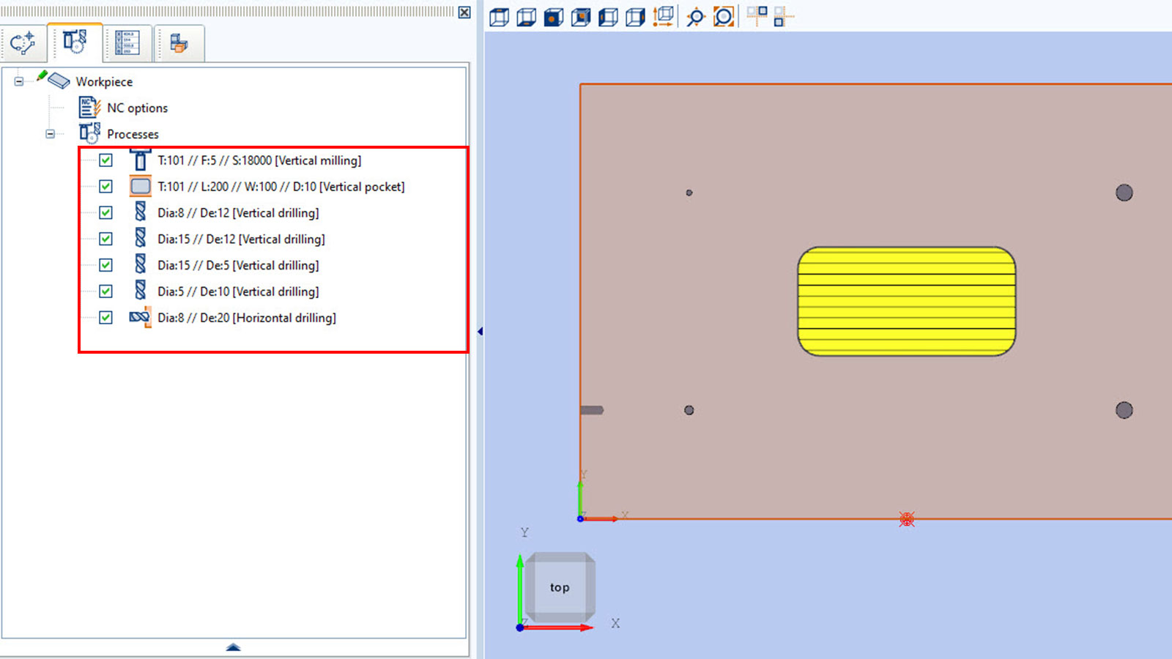The width and height of the screenshot is (1172, 659).
Task: Open the first tab with path editing icon
Action: pyautogui.click(x=23, y=43)
